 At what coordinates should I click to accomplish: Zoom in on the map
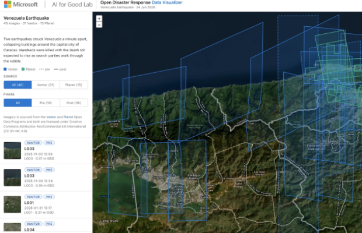tap(99, 19)
